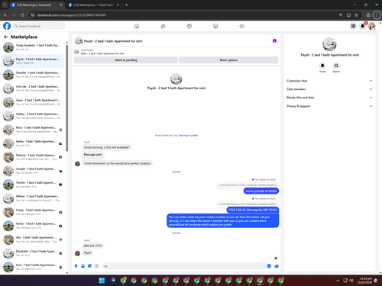This screenshot has width=382, height=286.
Task: Open the Home feed icon in top navigation
Action: (x=137, y=26)
